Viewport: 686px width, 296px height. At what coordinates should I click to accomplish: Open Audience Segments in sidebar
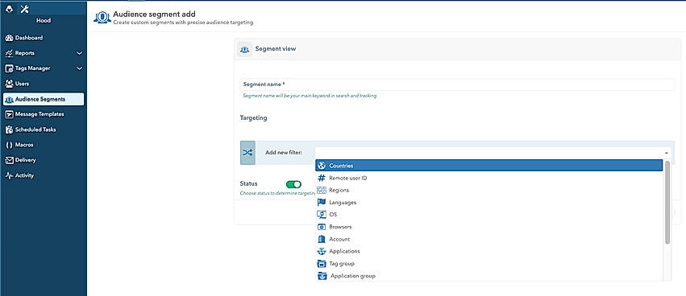coord(44,99)
